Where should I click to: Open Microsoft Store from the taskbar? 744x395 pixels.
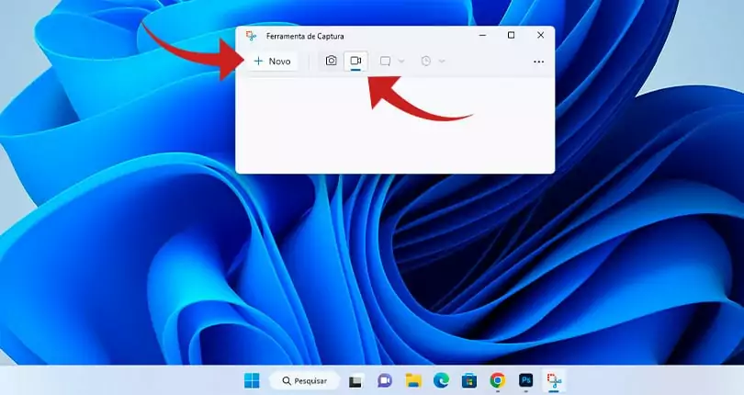469,380
